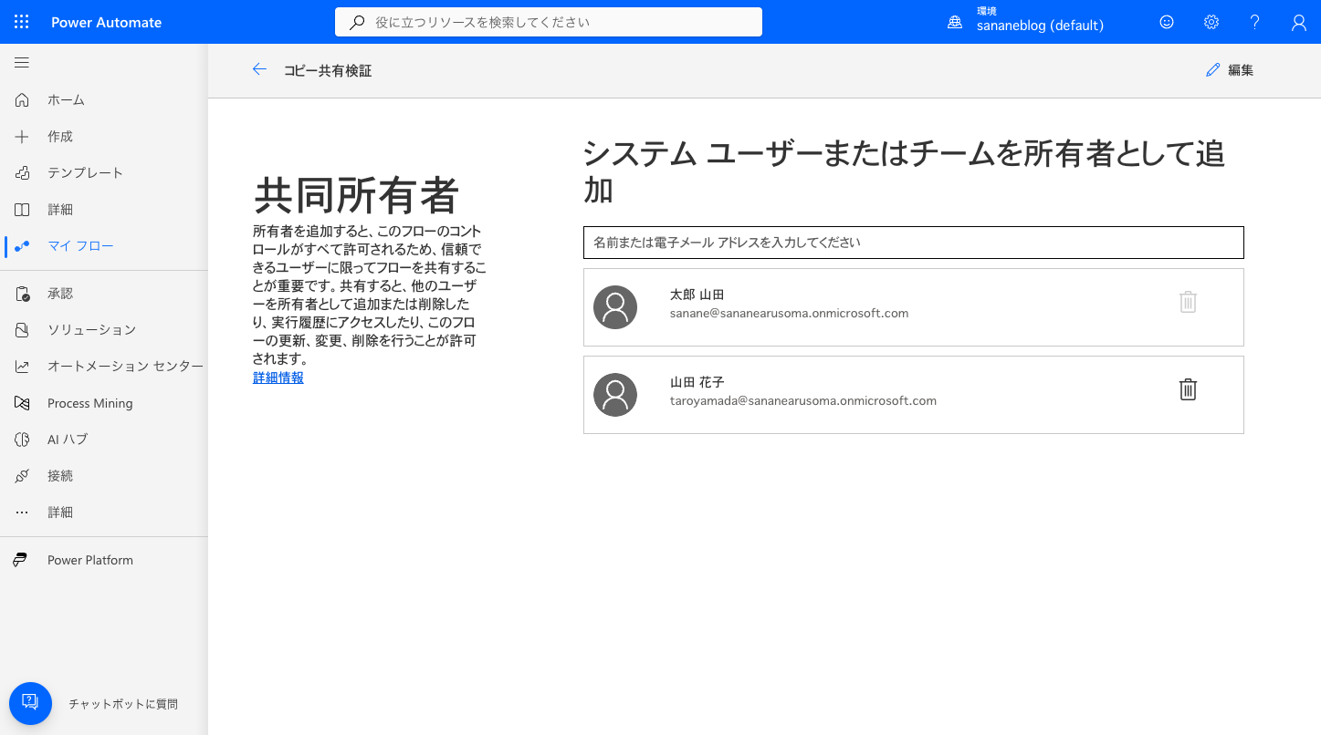Click the name or email address field
The image size is (1321, 735).
[x=914, y=243]
